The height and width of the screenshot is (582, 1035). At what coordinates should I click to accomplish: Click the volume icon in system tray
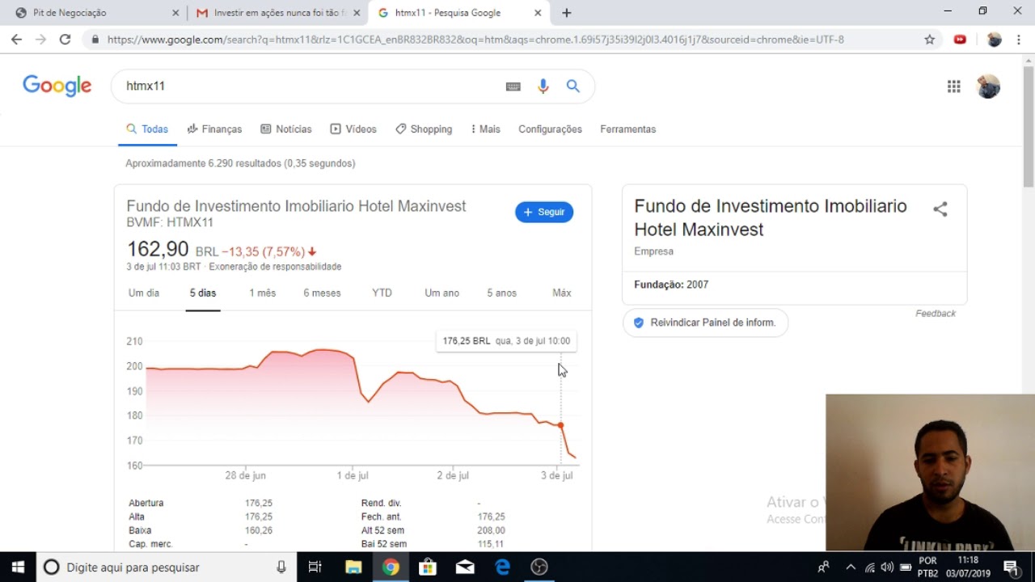[x=887, y=567]
